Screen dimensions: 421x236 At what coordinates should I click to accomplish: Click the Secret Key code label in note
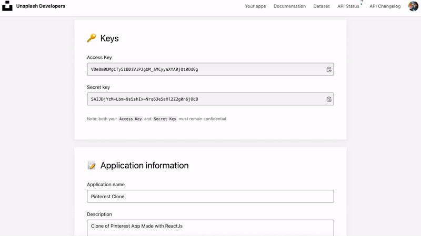(164, 119)
